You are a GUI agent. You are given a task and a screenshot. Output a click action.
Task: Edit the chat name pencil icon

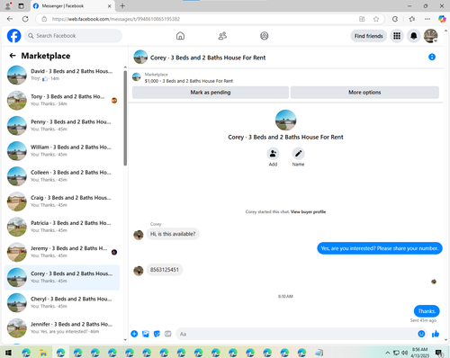(298, 154)
